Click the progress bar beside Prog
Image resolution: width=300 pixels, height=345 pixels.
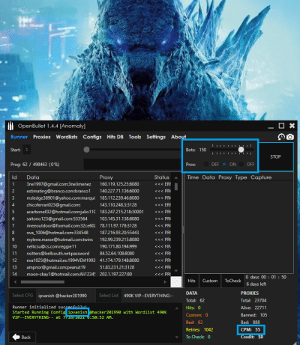click(x=132, y=165)
